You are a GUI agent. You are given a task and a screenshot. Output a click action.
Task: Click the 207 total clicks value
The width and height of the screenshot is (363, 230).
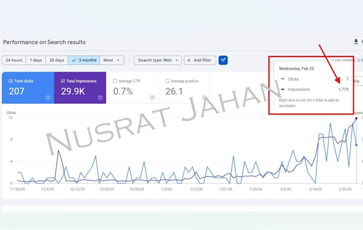17,92
